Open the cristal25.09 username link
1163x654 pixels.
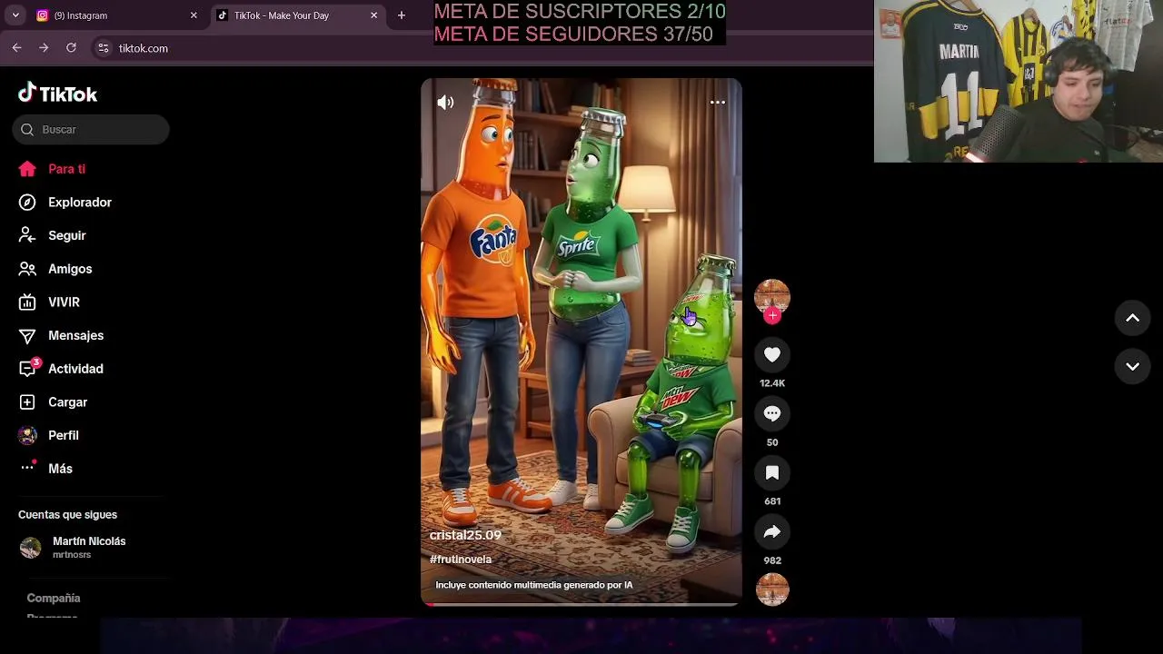[x=465, y=535]
